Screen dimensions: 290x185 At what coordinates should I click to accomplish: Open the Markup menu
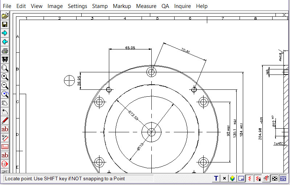click(122, 6)
